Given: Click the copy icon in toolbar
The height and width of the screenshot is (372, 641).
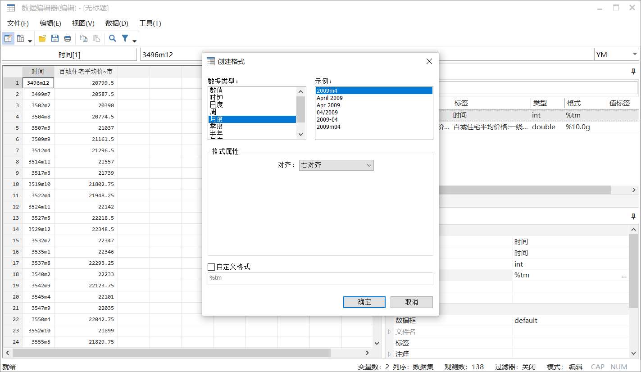Looking at the screenshot, I should tap(83, 39).
